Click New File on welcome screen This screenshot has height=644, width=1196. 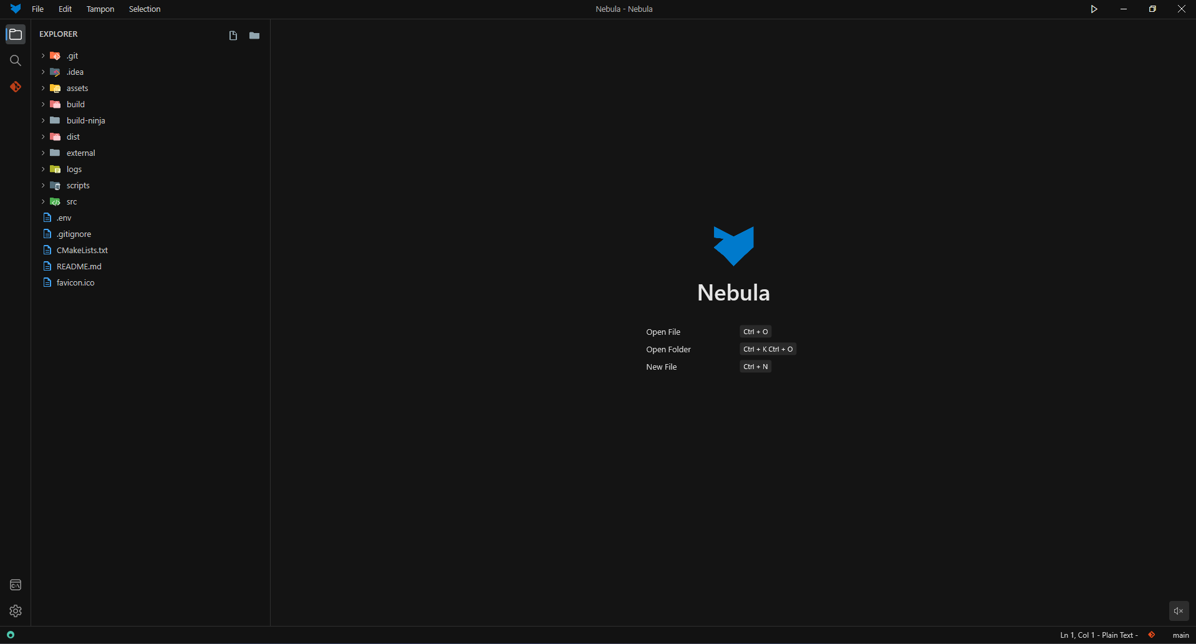pos(662,367)
